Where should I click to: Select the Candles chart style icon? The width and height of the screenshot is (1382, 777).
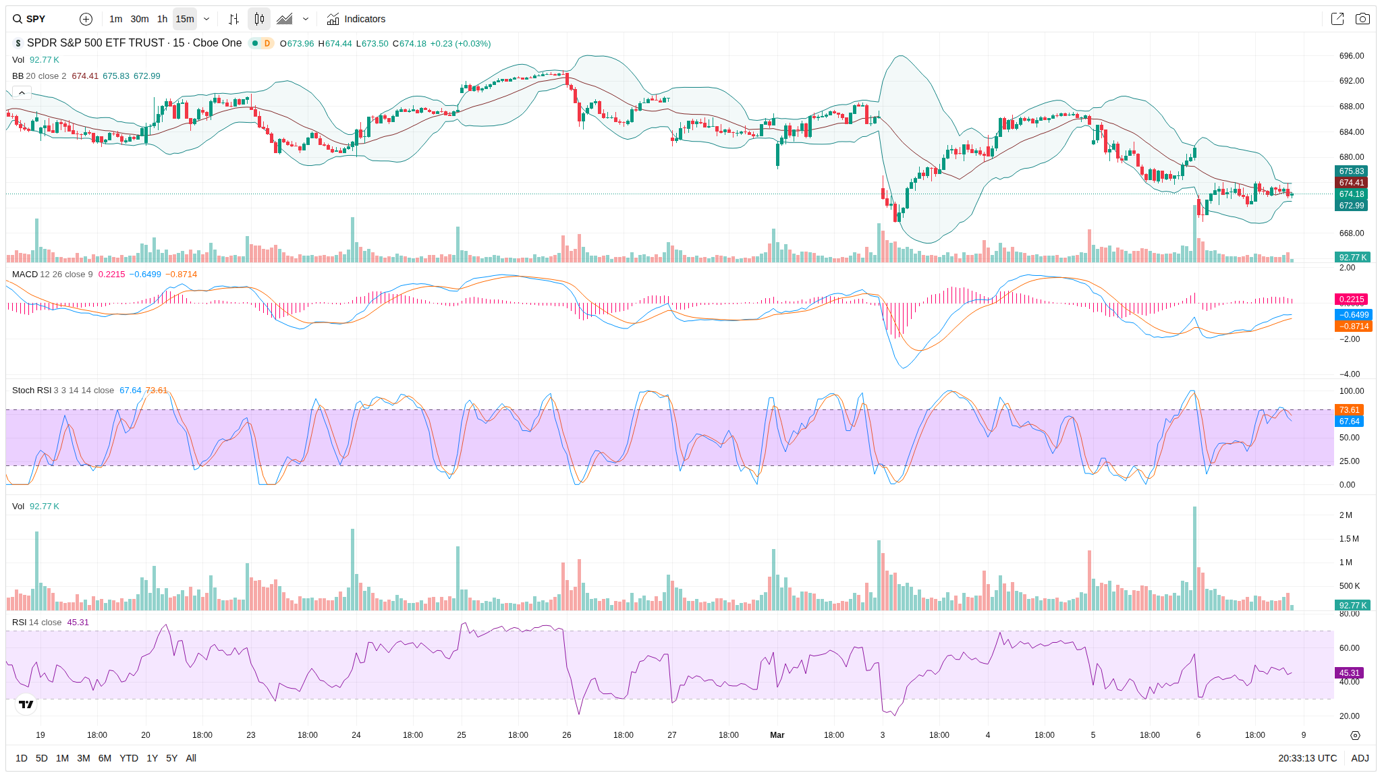[259, 19]
